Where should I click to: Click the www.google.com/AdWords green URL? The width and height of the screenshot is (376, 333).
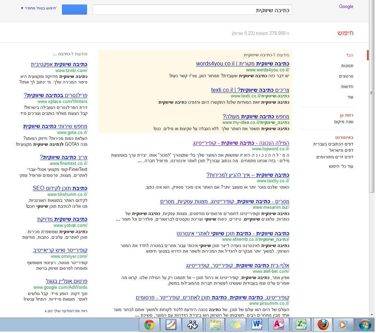click(x=60, y=287)
